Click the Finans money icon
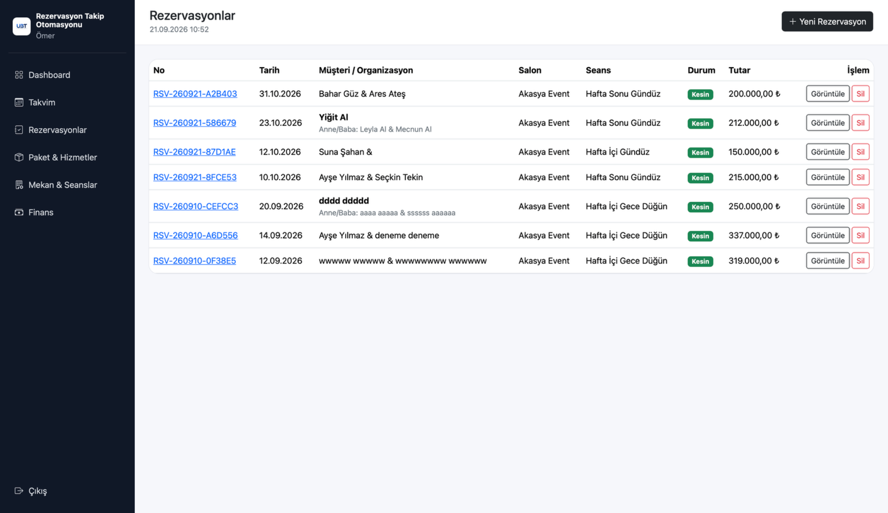 [x=19, y=212]
